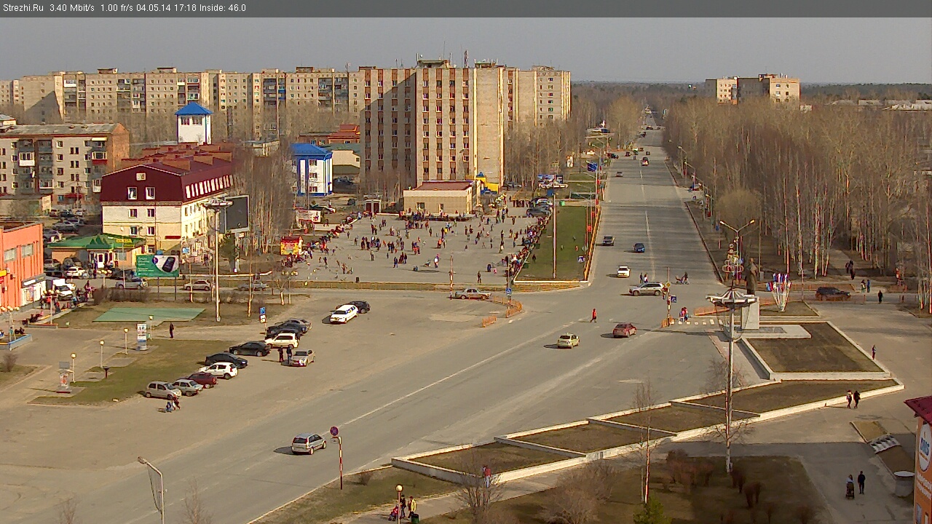Select the Inside: 46.0 temperature reading
The image size is (932, 524).
click(223, 8)
